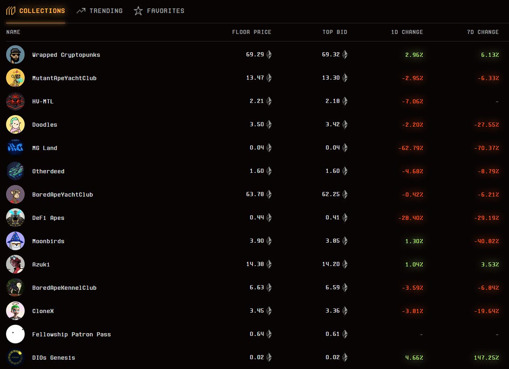The height and width of the screenshot is (369, 509).
Task: Click ETH icon beside 63.78 floor price
Action: click(x=269, y=194)
